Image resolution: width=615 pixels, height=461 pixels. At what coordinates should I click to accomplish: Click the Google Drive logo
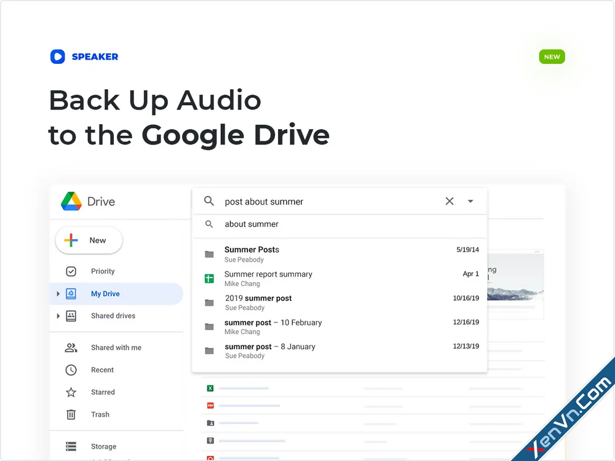point(71,201)
